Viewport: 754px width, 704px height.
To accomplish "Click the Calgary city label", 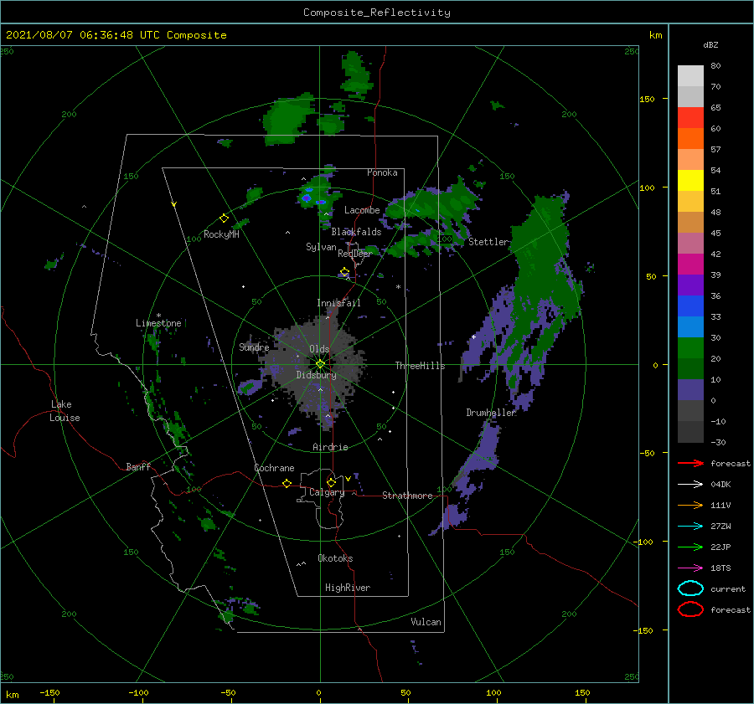I will pyautogui.click(x=327, y=492).
